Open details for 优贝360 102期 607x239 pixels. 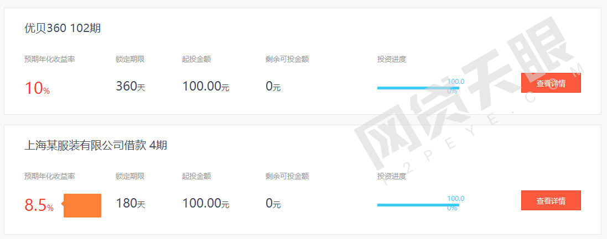pyautogui.click(x=551, y=83)
